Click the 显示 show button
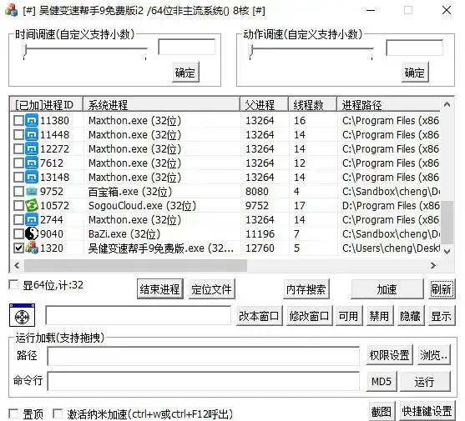The image size is (465, 421). (x=442, y=316)
